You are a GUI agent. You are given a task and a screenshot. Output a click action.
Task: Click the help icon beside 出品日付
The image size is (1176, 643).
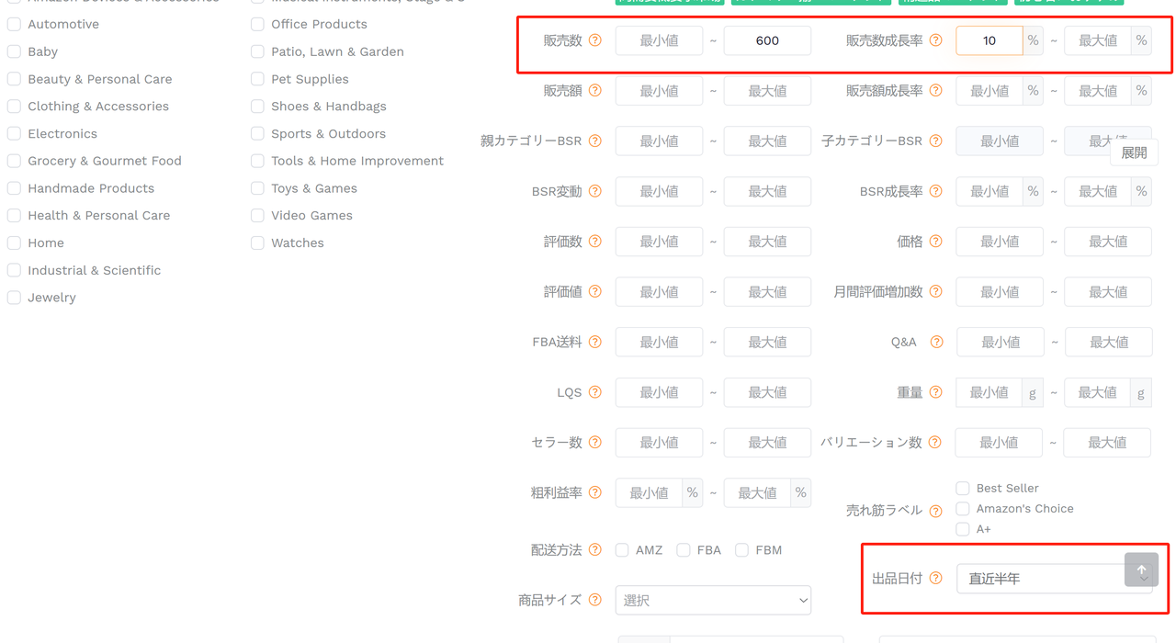(936, 579)
